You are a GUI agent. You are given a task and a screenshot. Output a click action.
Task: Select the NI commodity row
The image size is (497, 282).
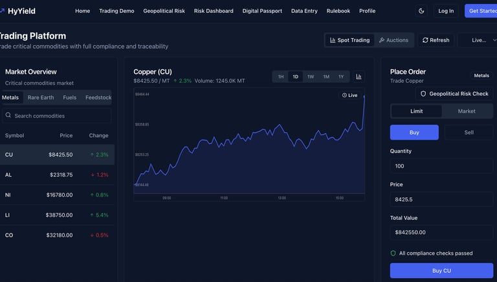pyautogui.click(x=57, y=195)
